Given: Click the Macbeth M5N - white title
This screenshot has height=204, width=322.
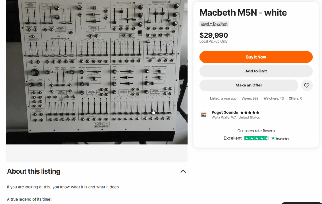Looking at the screenshot, I should click(x=243, y=13).
